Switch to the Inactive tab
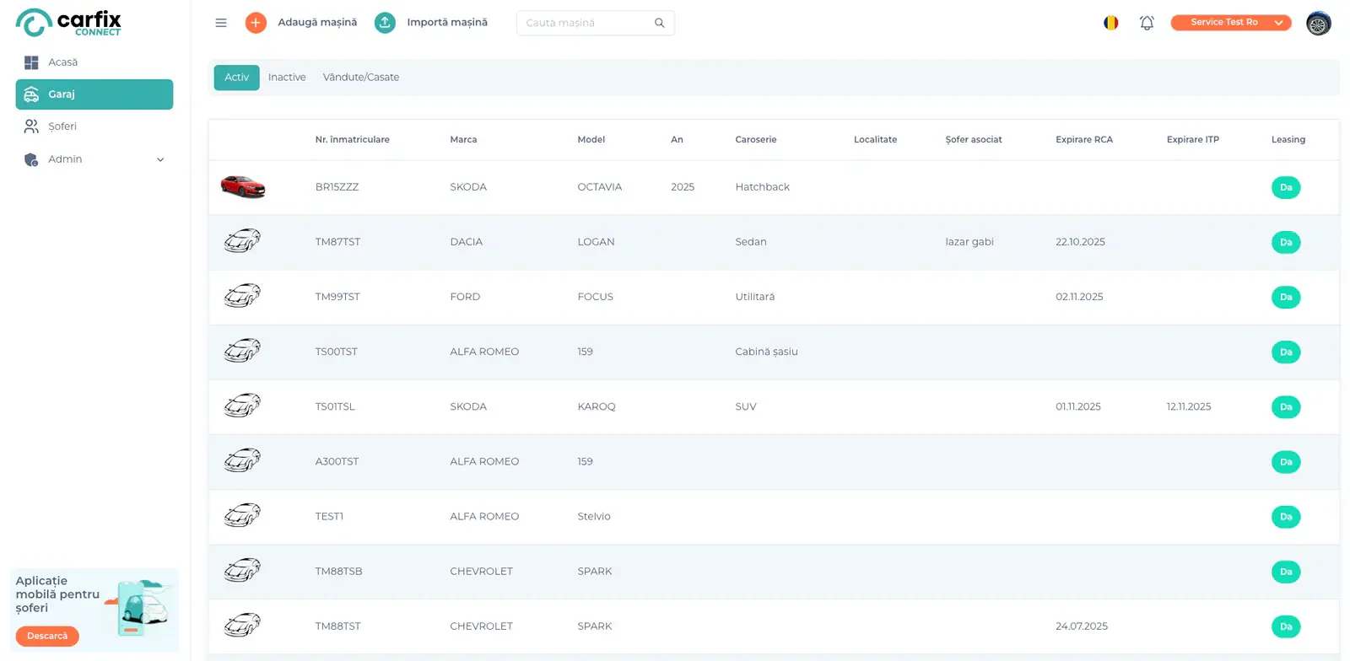Image resolution: width=1350 pixels, height=661 pixels. pyautogui.click(x=287, y=78)
